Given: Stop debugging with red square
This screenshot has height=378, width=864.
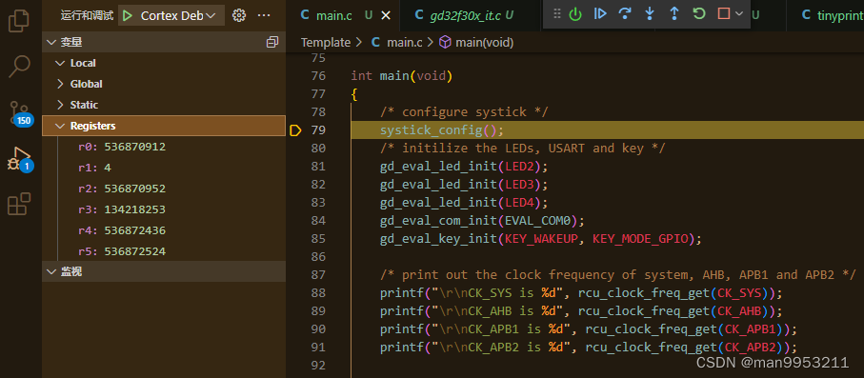Looking at the screenshot, I should [724, 13].
